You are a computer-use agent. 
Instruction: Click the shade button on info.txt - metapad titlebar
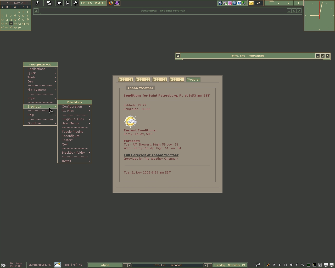178,55
